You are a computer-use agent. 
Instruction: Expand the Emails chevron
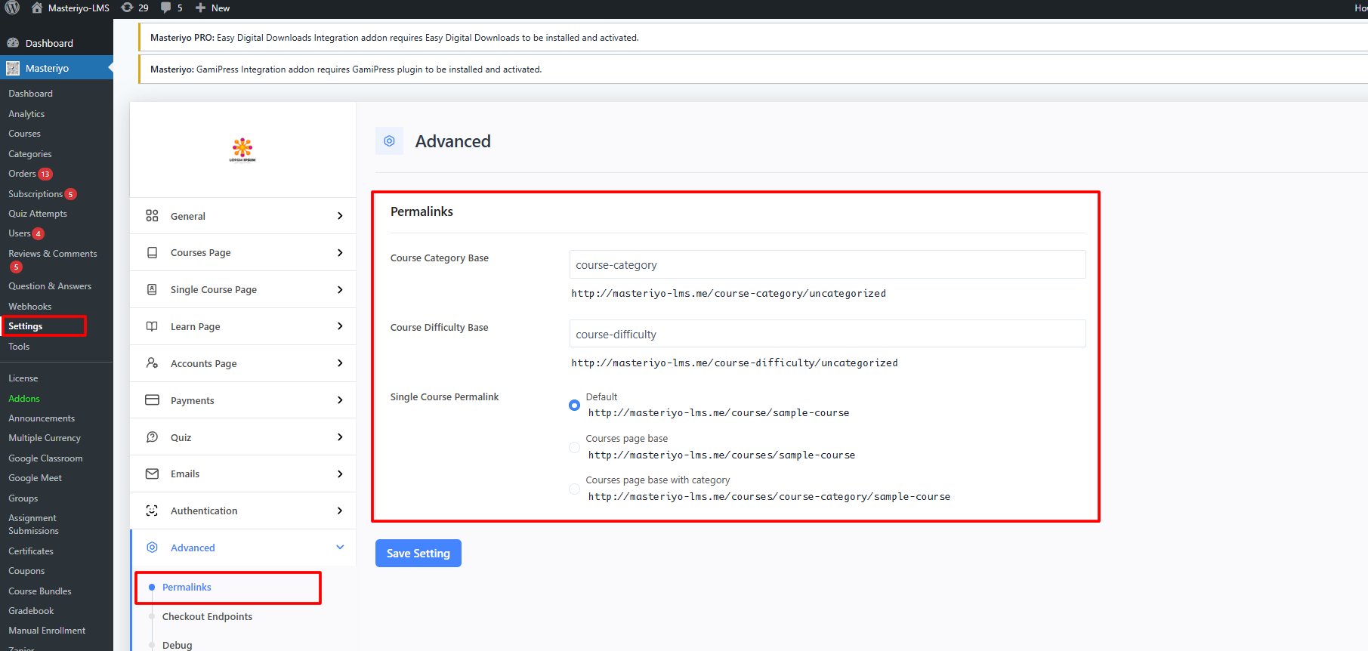340,474
